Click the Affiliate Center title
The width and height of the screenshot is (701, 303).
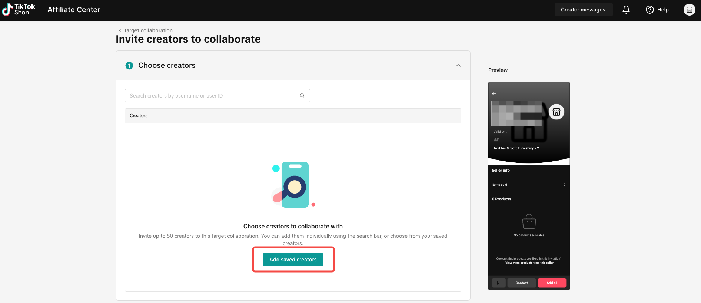[x=74, y=10]
